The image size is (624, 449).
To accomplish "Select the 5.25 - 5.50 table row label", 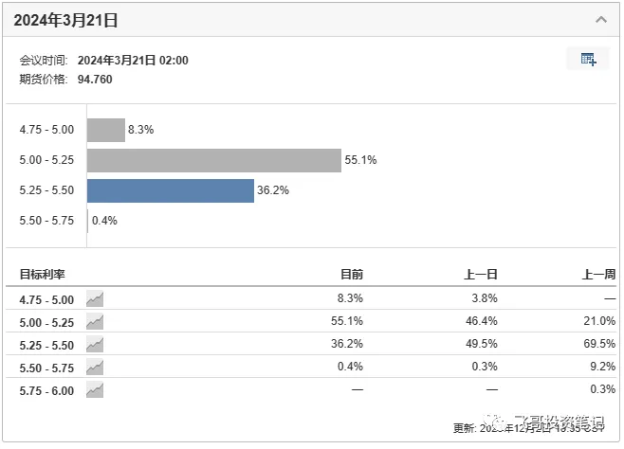I will pyautogui.click(x=46, y=345).
